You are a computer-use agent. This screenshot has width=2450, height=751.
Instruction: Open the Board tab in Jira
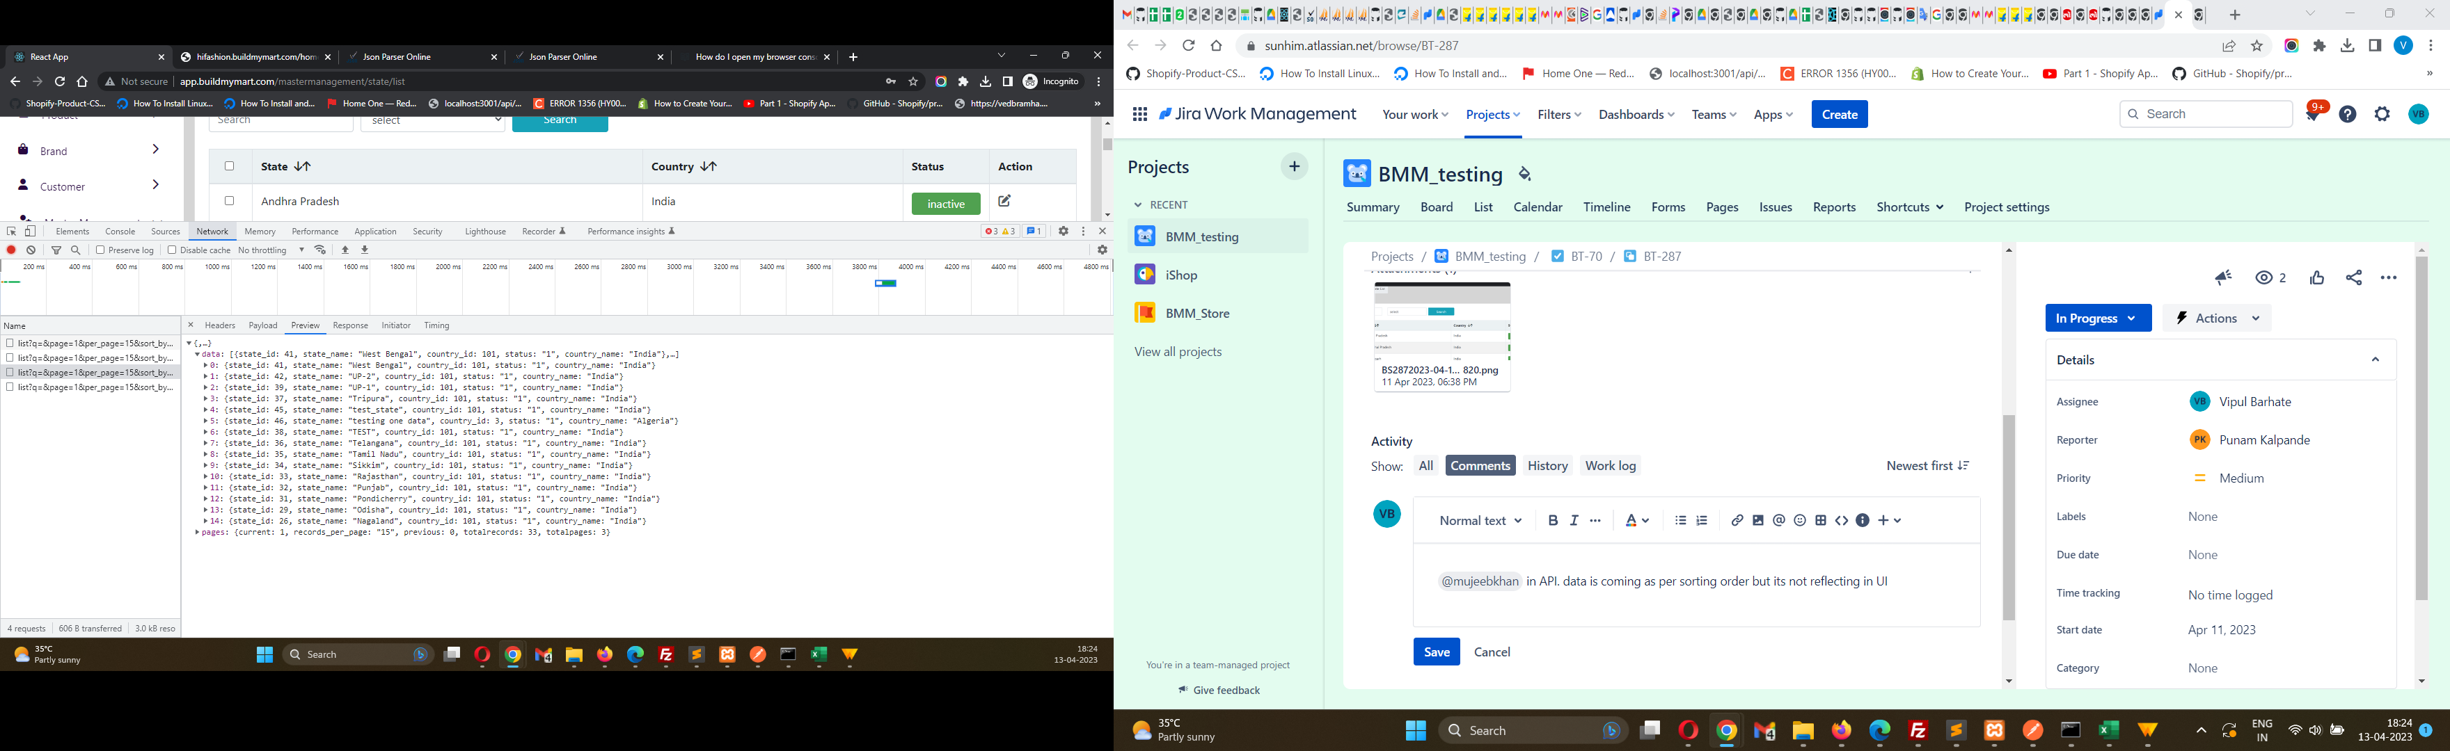[1436, 207]
